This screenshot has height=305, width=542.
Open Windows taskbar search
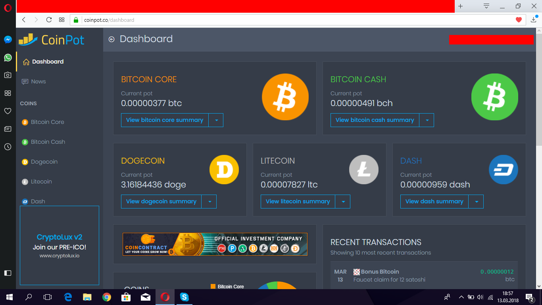point(29,297)
